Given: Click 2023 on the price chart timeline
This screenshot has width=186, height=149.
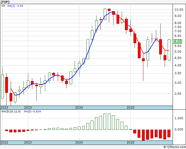Looking at the screenshot, I should (28, 108).
